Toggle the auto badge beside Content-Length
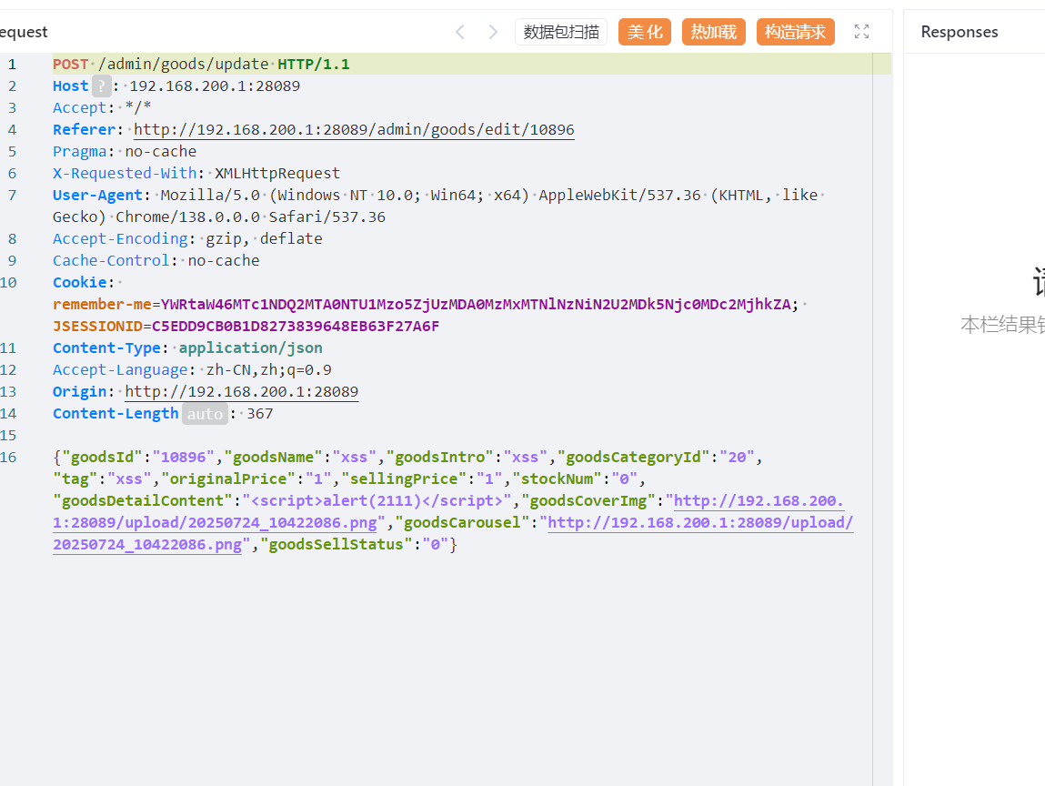The height and width of the screenshot is (786, 1045). (x=205, y=414)
